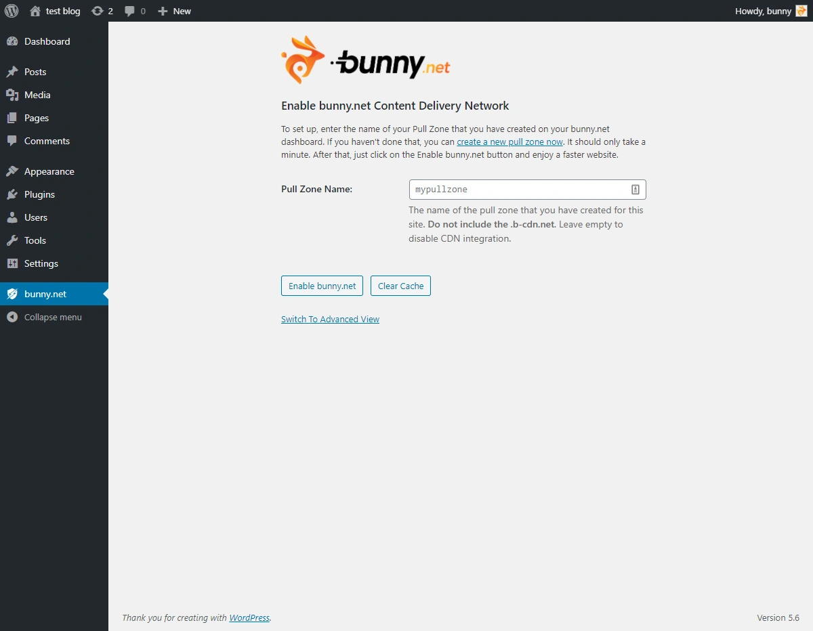Open the test blog home icon
The width and height of the screenshot is (813, 631).
click(x=35, y=11)
